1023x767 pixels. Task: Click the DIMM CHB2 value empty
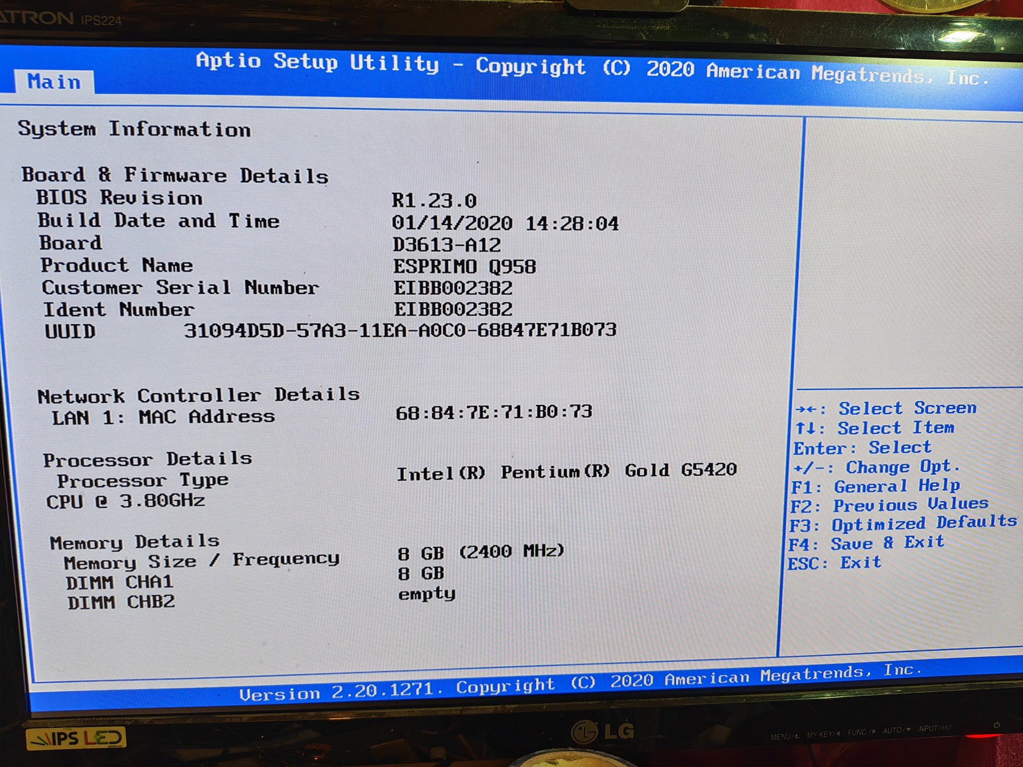pos(427,594)
